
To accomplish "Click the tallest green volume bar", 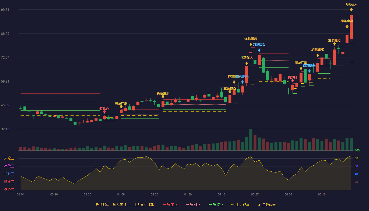I will [x=251, y=140].
